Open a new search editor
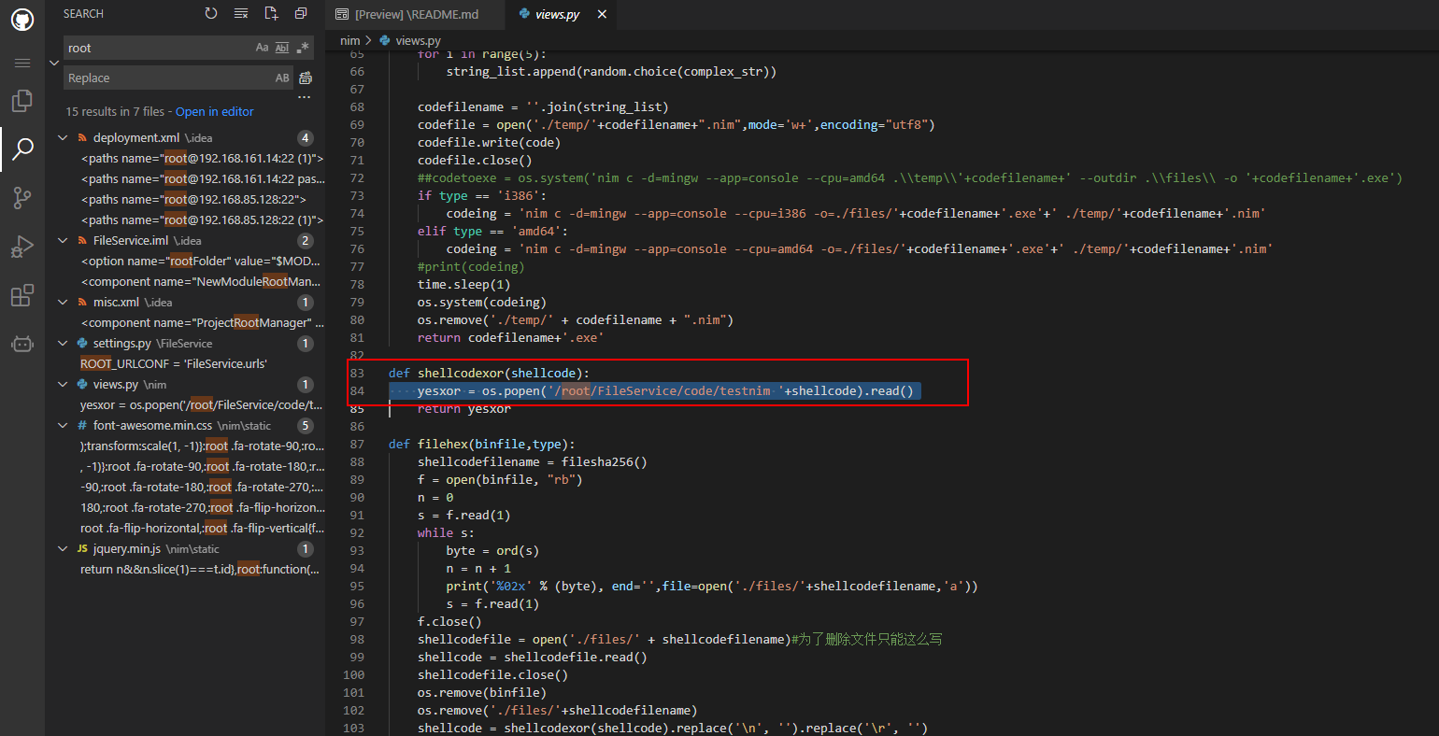 [271, 14]
